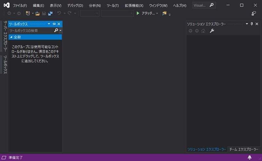
Task: Click the 準備完了 status text
Action: click(x=15, y=157)
